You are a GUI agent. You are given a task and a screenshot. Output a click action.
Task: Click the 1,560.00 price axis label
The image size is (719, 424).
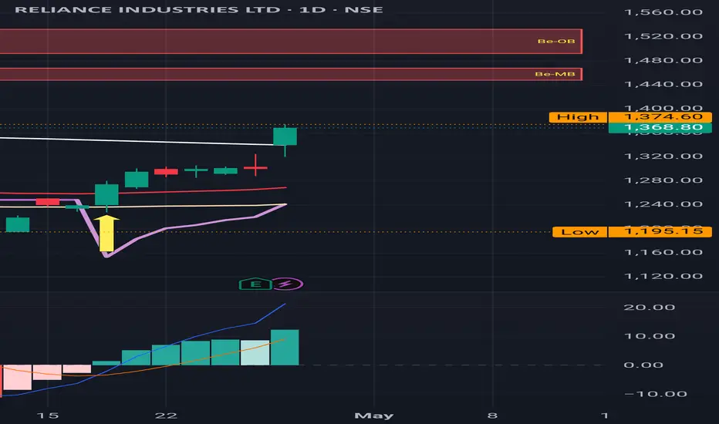click(x=663, y=12)
